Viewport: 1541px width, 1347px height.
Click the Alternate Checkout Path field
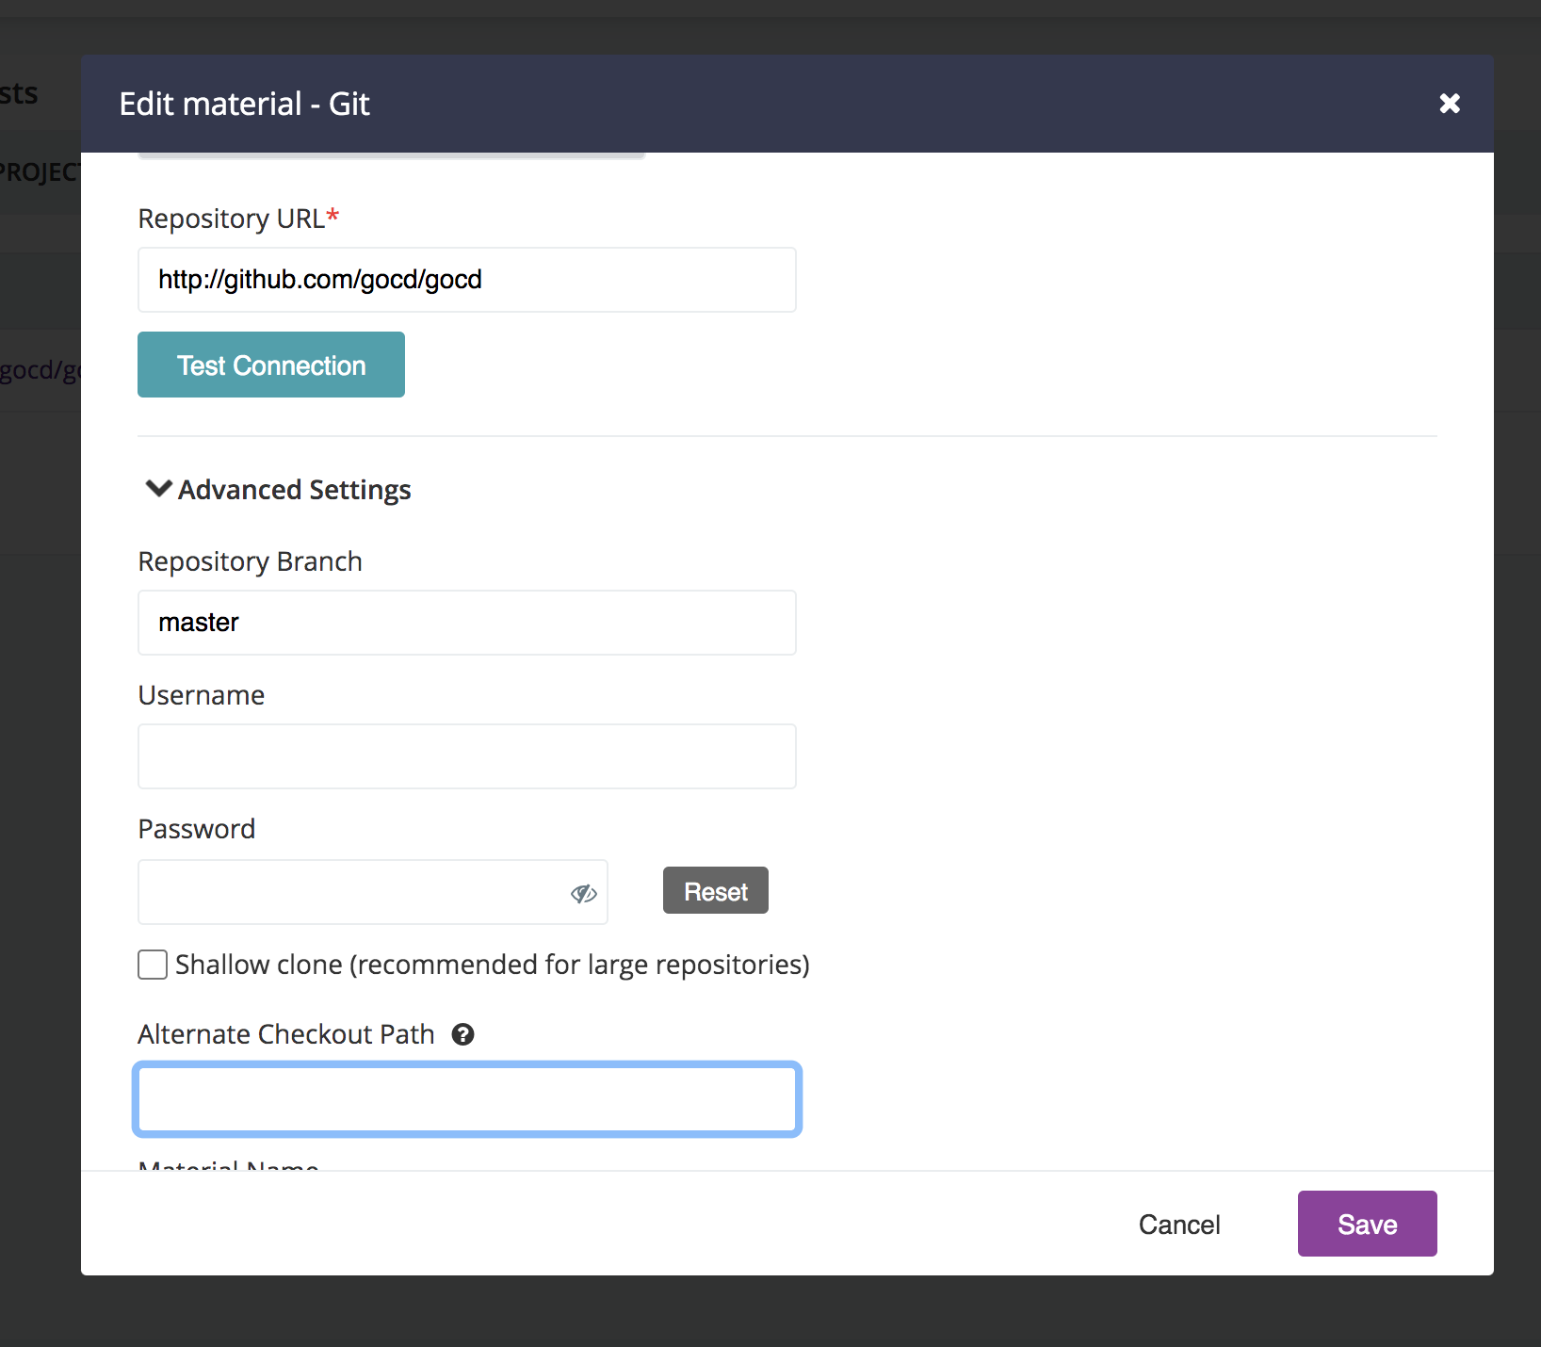click(467, 1099)
